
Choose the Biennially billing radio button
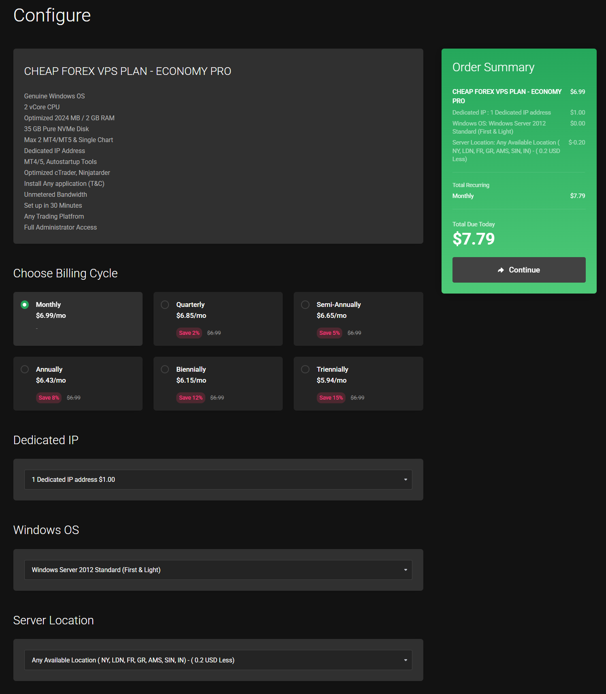point(165,369)
